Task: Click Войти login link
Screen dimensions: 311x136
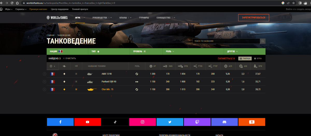Action: (x=289, y=9)
